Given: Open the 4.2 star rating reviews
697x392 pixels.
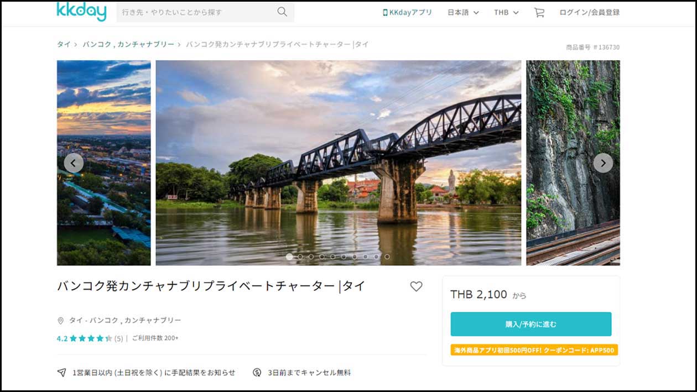Looking at the screenshot, I should pyautogui.click(x=85, y=338).
